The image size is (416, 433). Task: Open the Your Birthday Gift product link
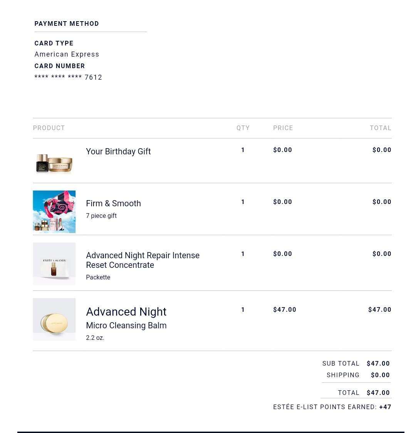[x=118, y=152]
